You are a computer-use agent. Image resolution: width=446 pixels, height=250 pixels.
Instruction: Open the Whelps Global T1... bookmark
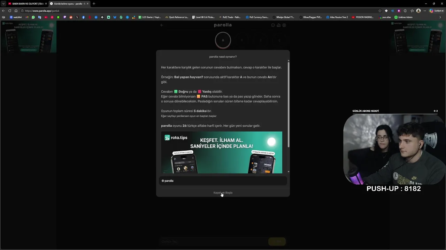[x=284, y=17]
